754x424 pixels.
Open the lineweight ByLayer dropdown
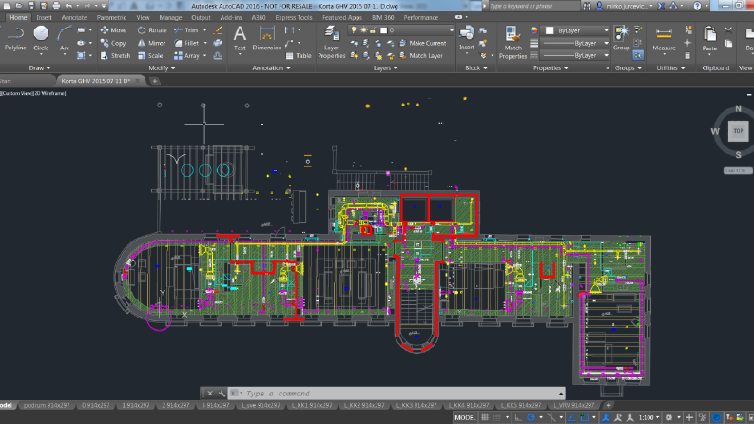pyautogui.click(x=576, y=43)
